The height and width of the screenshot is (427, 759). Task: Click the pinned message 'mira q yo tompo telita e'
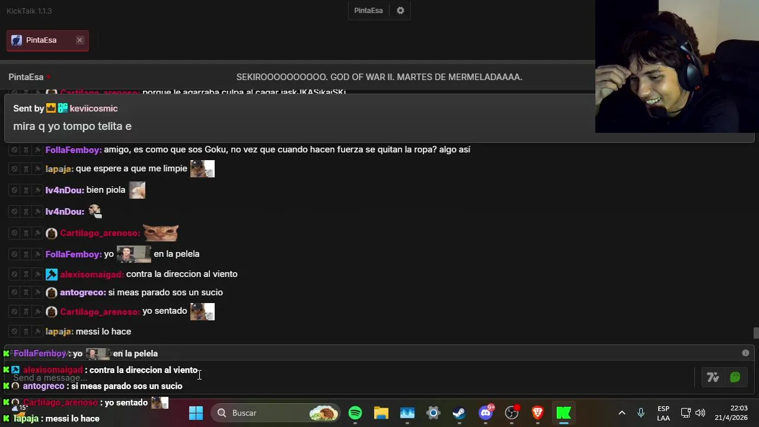[x=72, y=126]
